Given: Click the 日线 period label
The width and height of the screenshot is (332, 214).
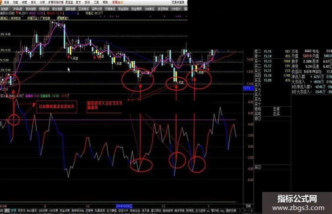Looking at the screenshot, I should [x=248, y=206].
